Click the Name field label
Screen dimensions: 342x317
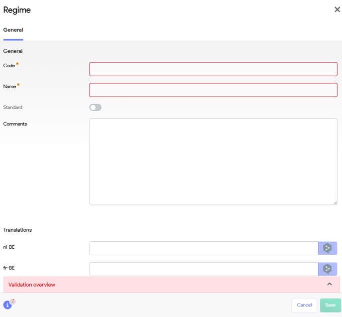[9, 87]
